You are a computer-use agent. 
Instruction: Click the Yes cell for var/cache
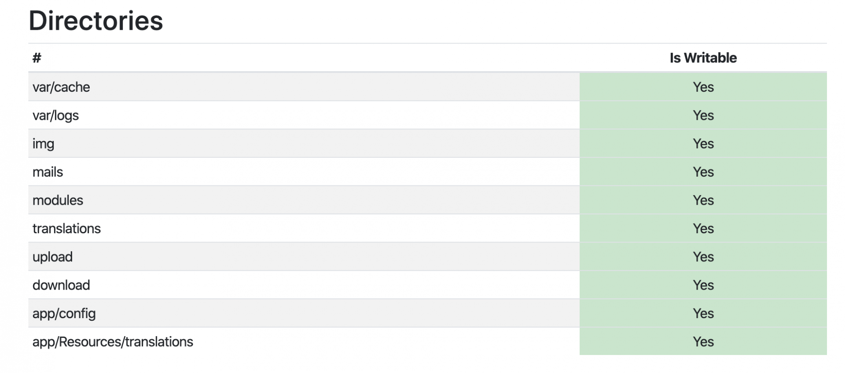[x=703, y=87]
